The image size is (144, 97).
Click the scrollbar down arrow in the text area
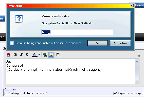pos(137,82)
